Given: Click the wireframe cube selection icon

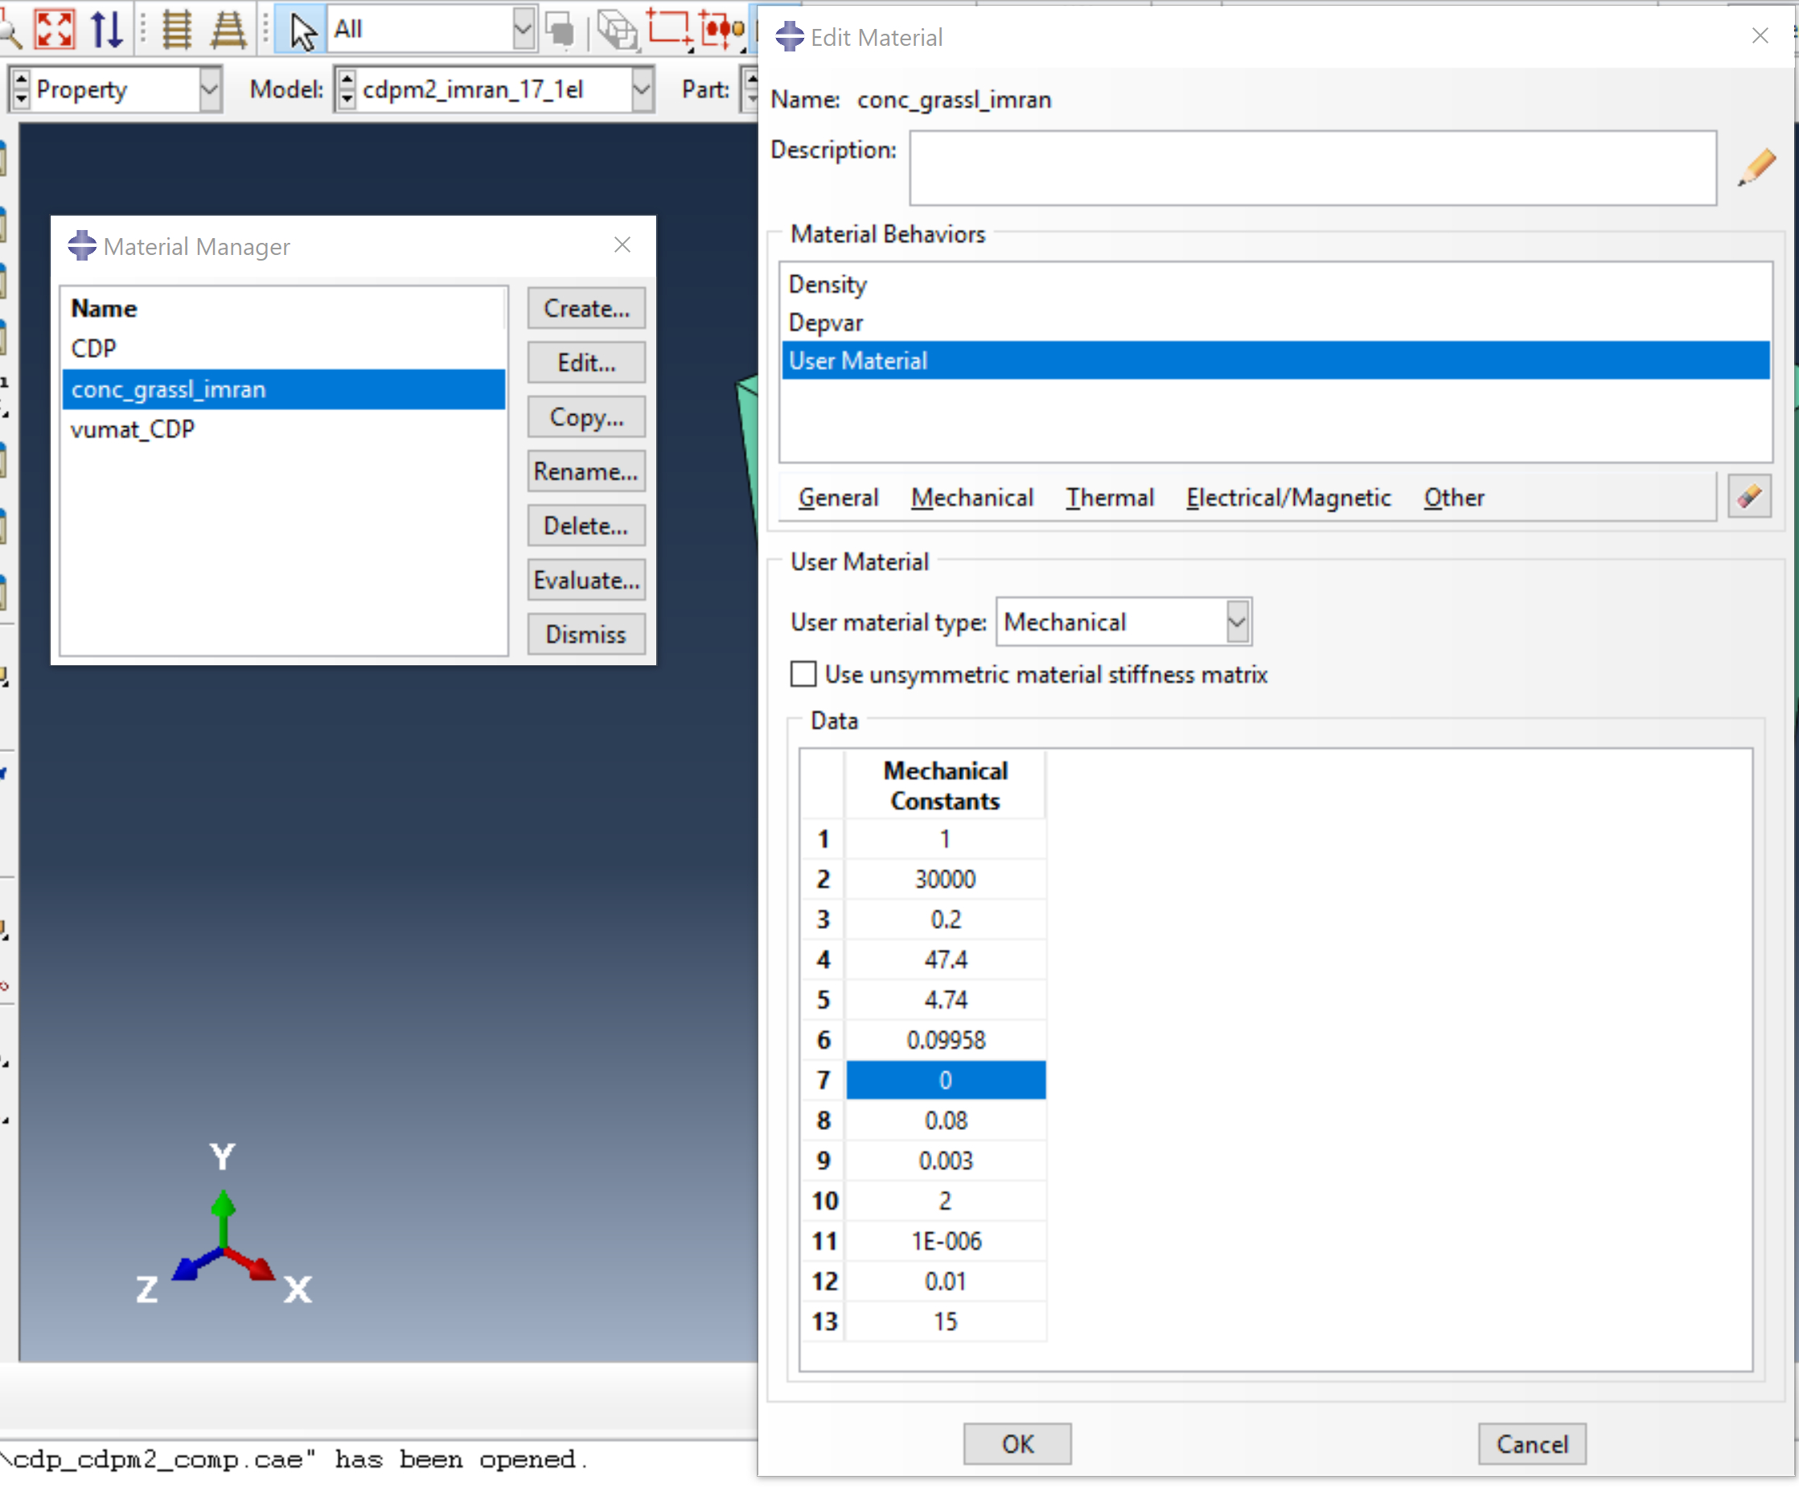Looking at the screenshot, I should 617,31.
